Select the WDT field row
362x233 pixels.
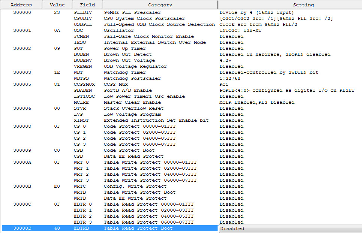(x=78, y=72)
